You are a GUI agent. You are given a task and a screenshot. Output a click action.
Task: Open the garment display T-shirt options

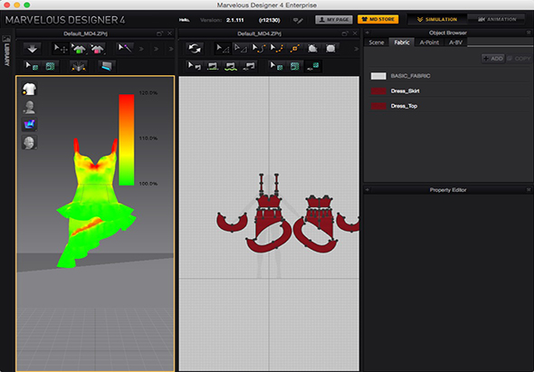pyautogui.click(x=30, y=89)
